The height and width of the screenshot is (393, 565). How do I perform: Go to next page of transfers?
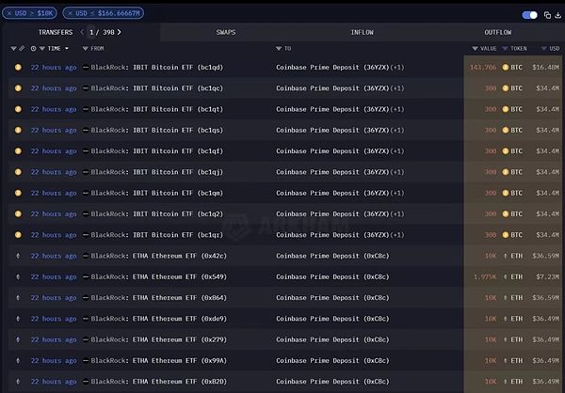click(120, 32)
